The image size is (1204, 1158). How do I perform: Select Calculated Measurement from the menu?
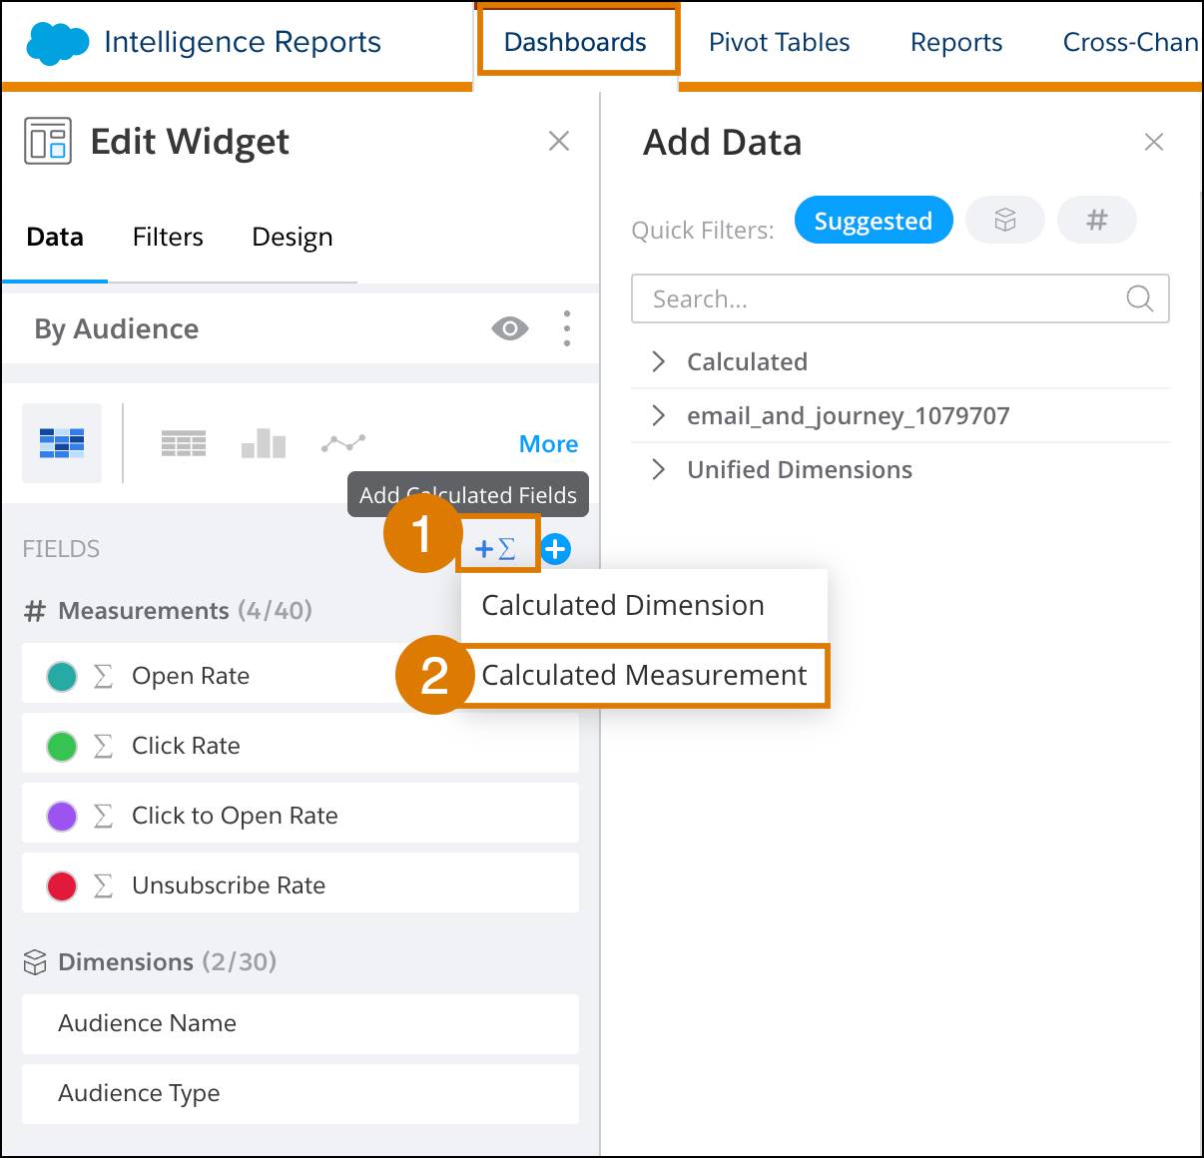click(644, 675)
